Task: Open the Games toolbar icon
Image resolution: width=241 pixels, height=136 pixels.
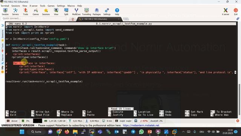Action: (36, 12)
